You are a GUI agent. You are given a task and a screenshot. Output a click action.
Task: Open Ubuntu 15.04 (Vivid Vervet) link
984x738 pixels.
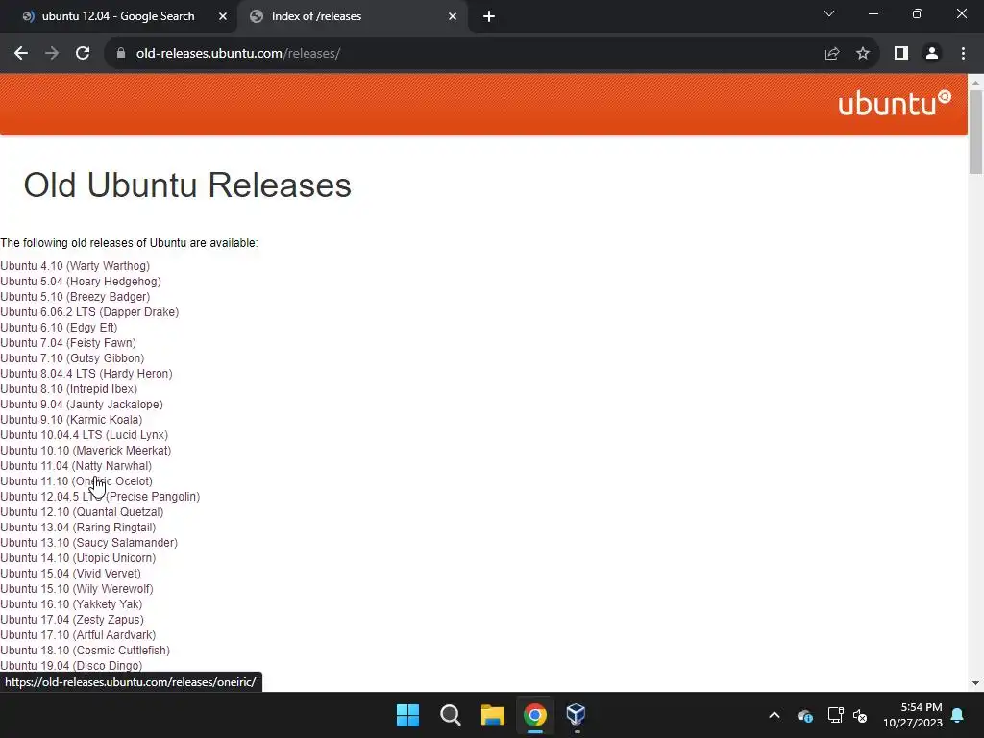pyautogui.click(x=71, y=574)
